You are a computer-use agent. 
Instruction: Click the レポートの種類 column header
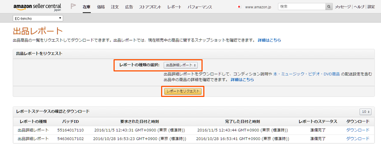click(x=33, y=121)
